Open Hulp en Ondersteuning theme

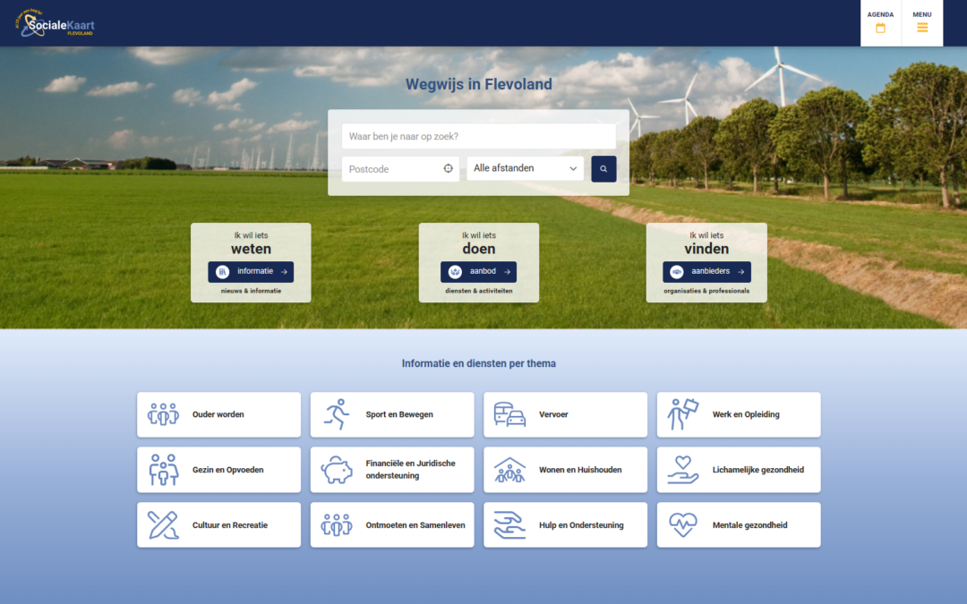(566, 525)
